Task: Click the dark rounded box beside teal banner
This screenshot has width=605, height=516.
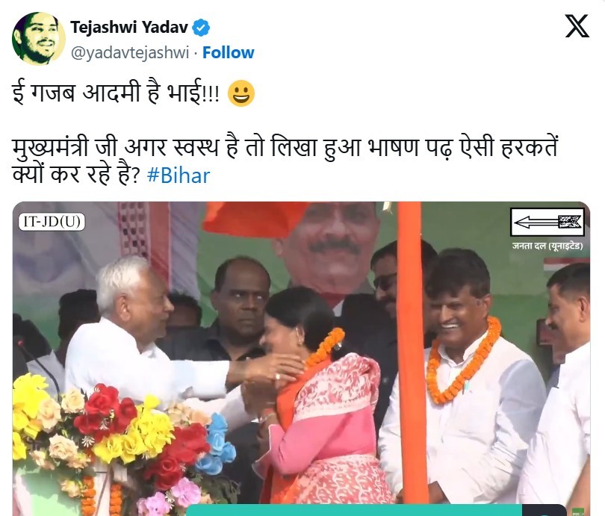Action: pos(544,511)
